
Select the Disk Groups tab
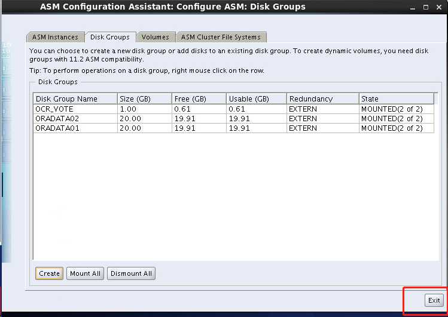coord(110,37)
